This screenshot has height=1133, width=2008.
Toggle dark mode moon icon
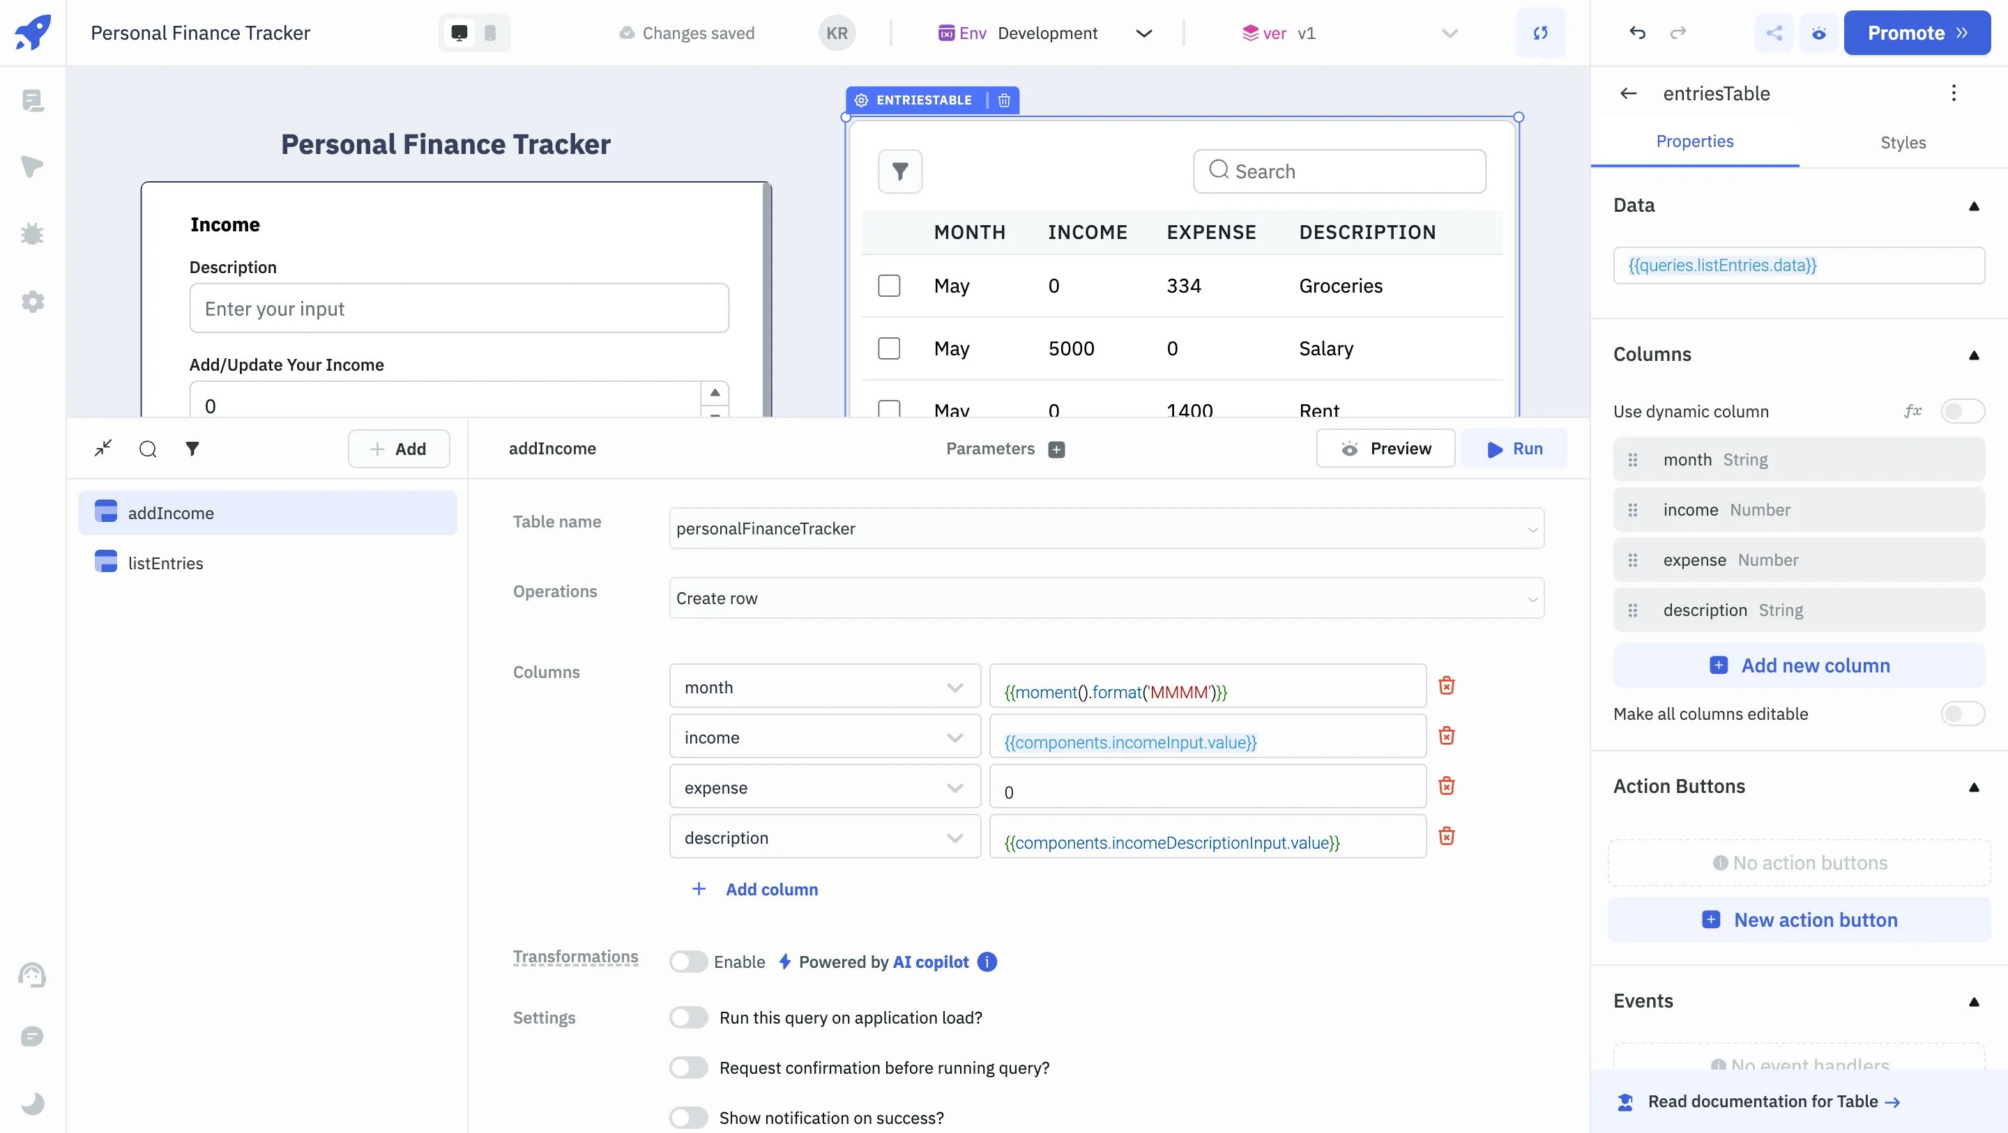click(32, 1104)
